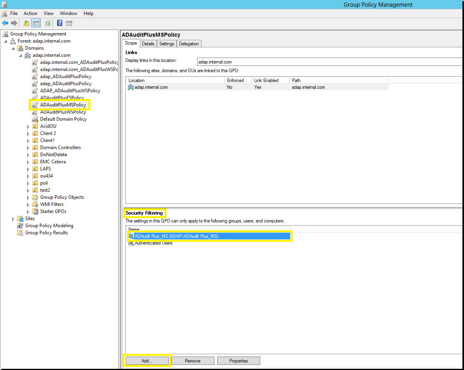This screenshot has height=370, width=464.
Task: Click the Forward arrow toolbar icon
Action: (14, 23)
